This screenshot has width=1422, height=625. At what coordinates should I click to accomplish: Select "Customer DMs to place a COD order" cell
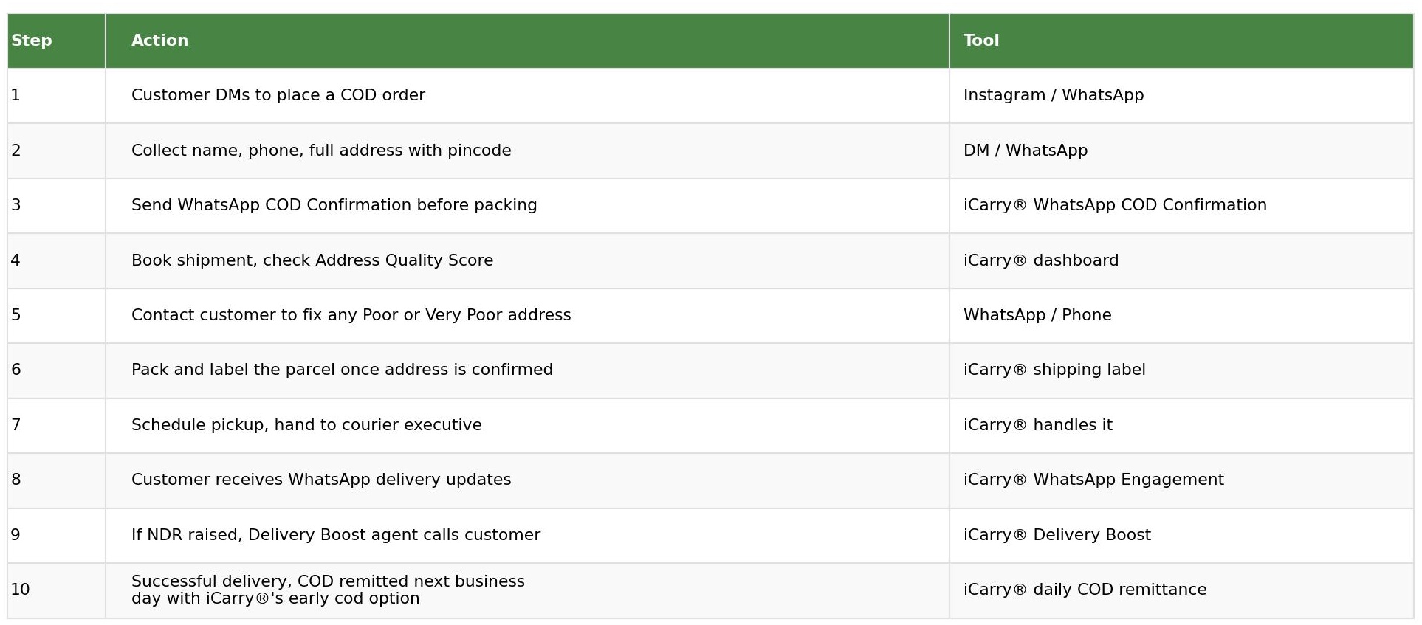pos(527,96)
